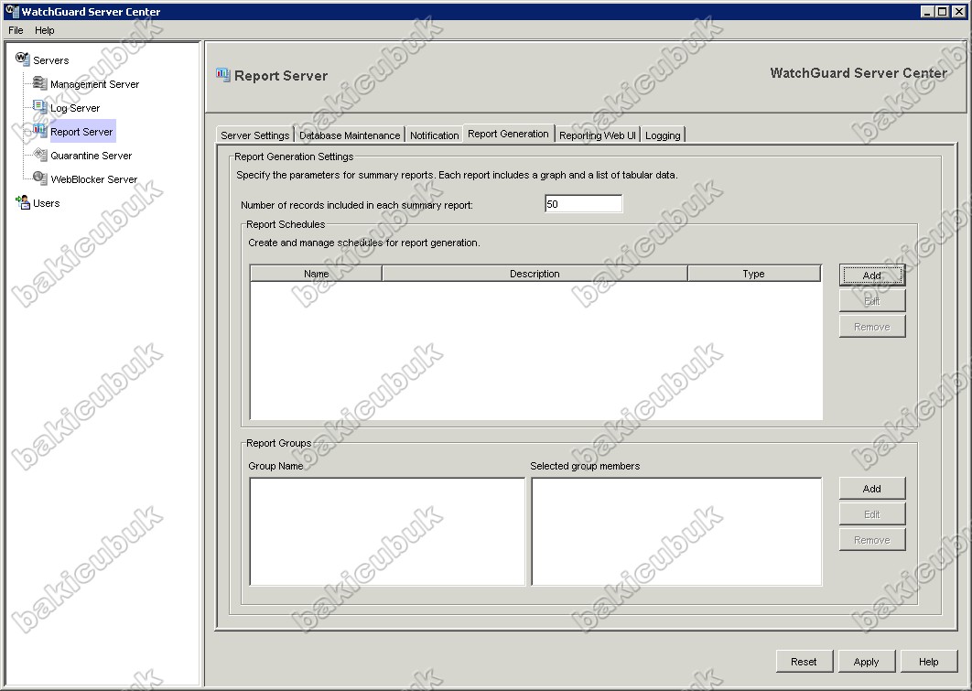This screenshot has height=691, width=972.
Task: Click the report schedules table body
Action: pyautogui.click(x=536, y=351)
